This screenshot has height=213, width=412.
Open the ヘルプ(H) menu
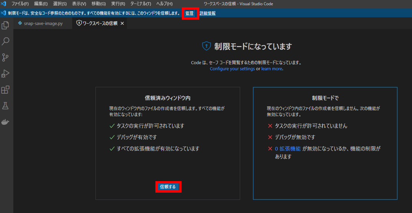coord(165,4)
